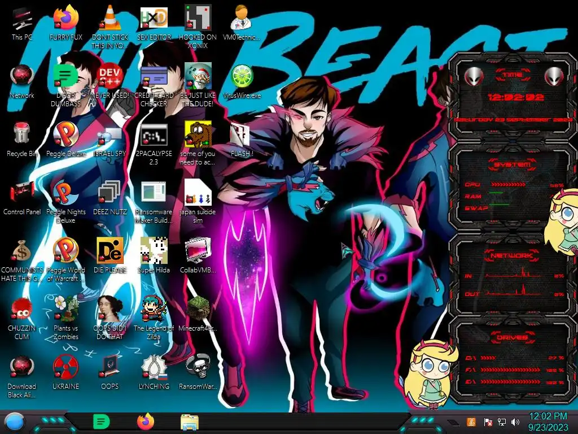This screenshot has height=434, width=578.
Task: Select the TIME widget header
Action: coord(513,75)
